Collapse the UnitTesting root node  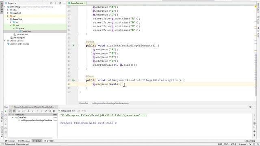click(4, 7)
